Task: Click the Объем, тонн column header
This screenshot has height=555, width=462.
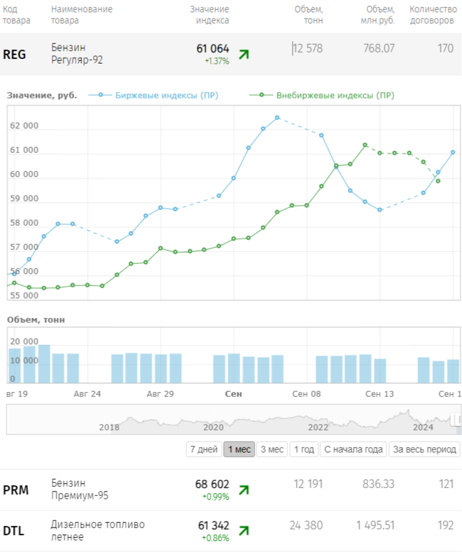Action: click(308, 15)
